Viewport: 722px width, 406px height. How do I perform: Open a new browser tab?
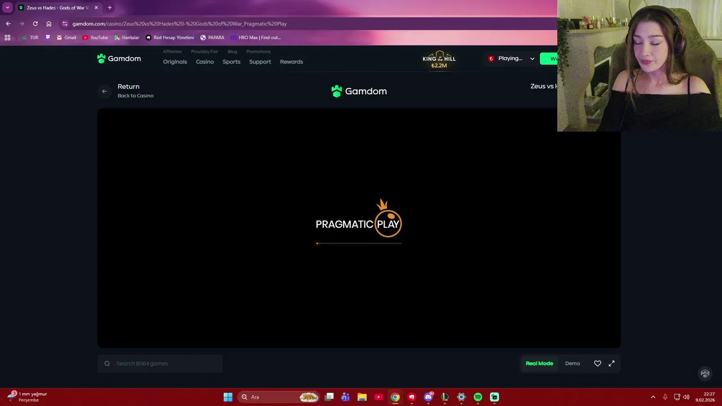tap(109, 8)
